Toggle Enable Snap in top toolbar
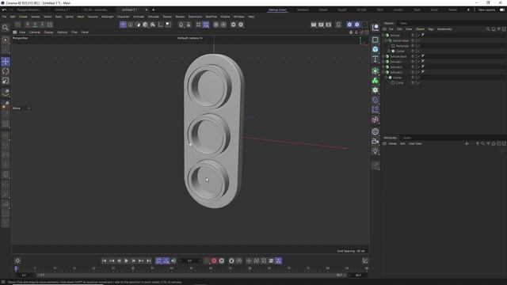This screenshot has width=507, height=285. (x=181, y=25)
